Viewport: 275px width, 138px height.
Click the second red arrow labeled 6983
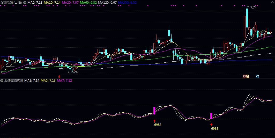point(211,125)
